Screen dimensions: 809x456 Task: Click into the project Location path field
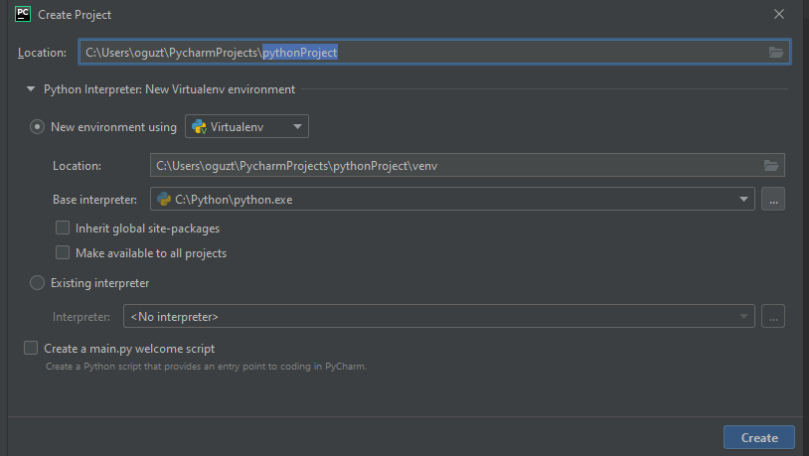point(434,52)
